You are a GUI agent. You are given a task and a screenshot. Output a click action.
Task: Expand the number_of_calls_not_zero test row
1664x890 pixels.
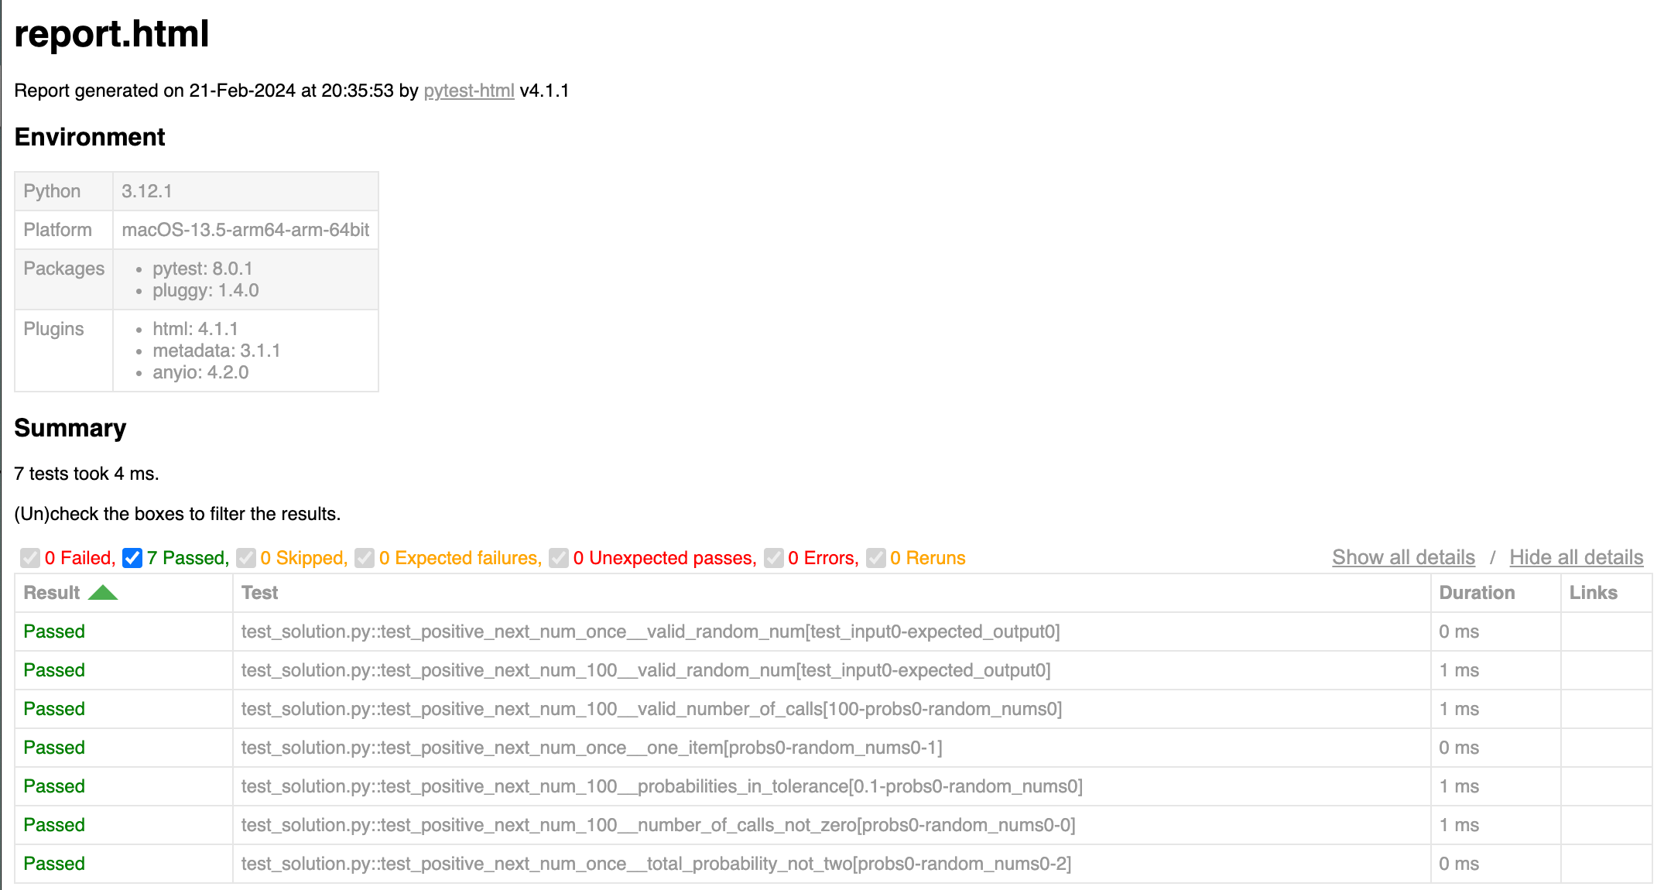[x=833, y=825]
